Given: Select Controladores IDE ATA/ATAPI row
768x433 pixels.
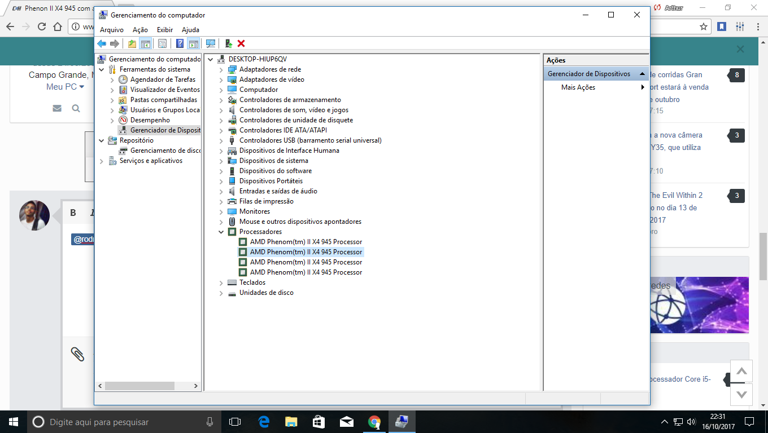Looking at the screenshot, I should point(283,130).
